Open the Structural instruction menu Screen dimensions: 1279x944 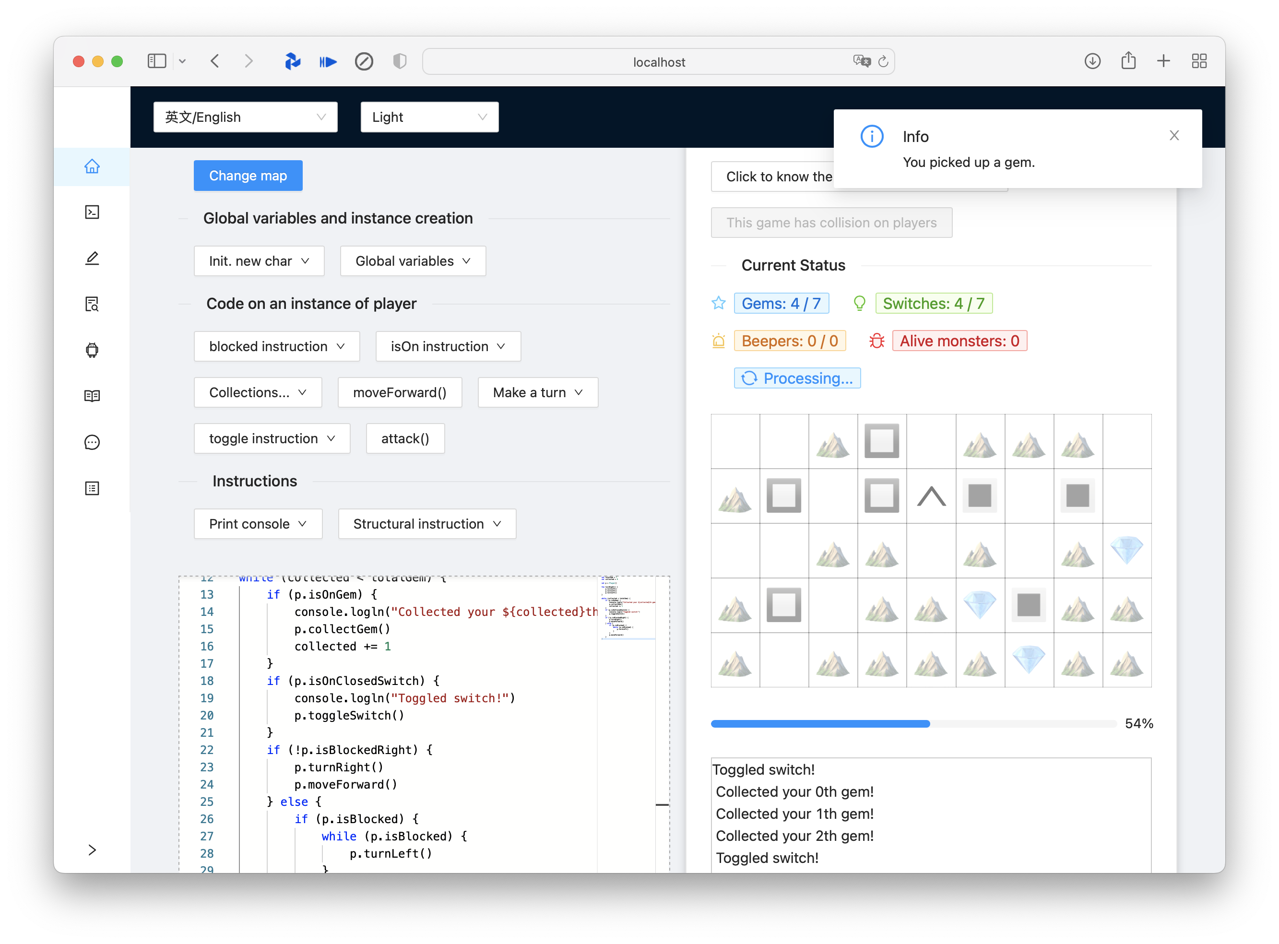tap(427, 524)
